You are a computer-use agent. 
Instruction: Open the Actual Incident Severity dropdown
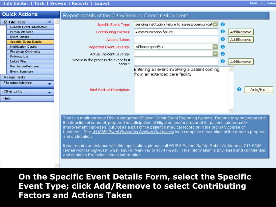pos(215,54)
